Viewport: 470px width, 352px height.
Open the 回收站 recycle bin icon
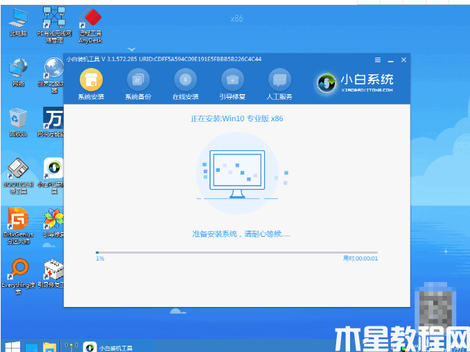coord(18,123)
